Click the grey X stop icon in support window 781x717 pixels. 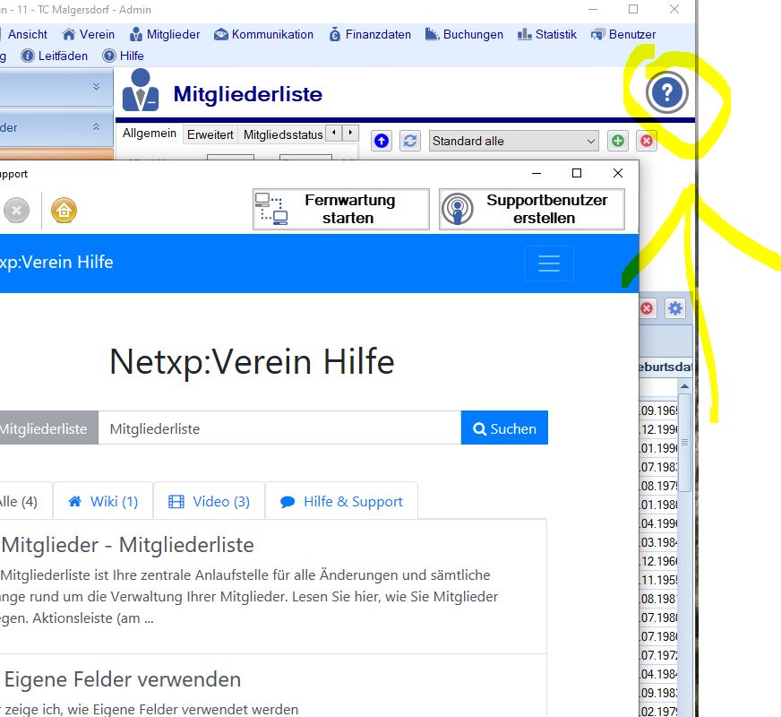click(x=16, y=211)
